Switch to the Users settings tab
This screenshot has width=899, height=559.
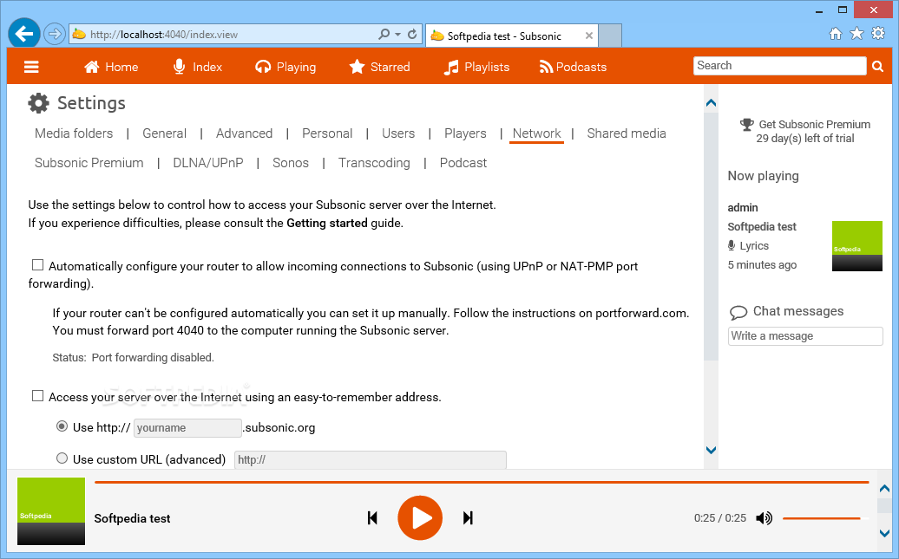point(398,133)
